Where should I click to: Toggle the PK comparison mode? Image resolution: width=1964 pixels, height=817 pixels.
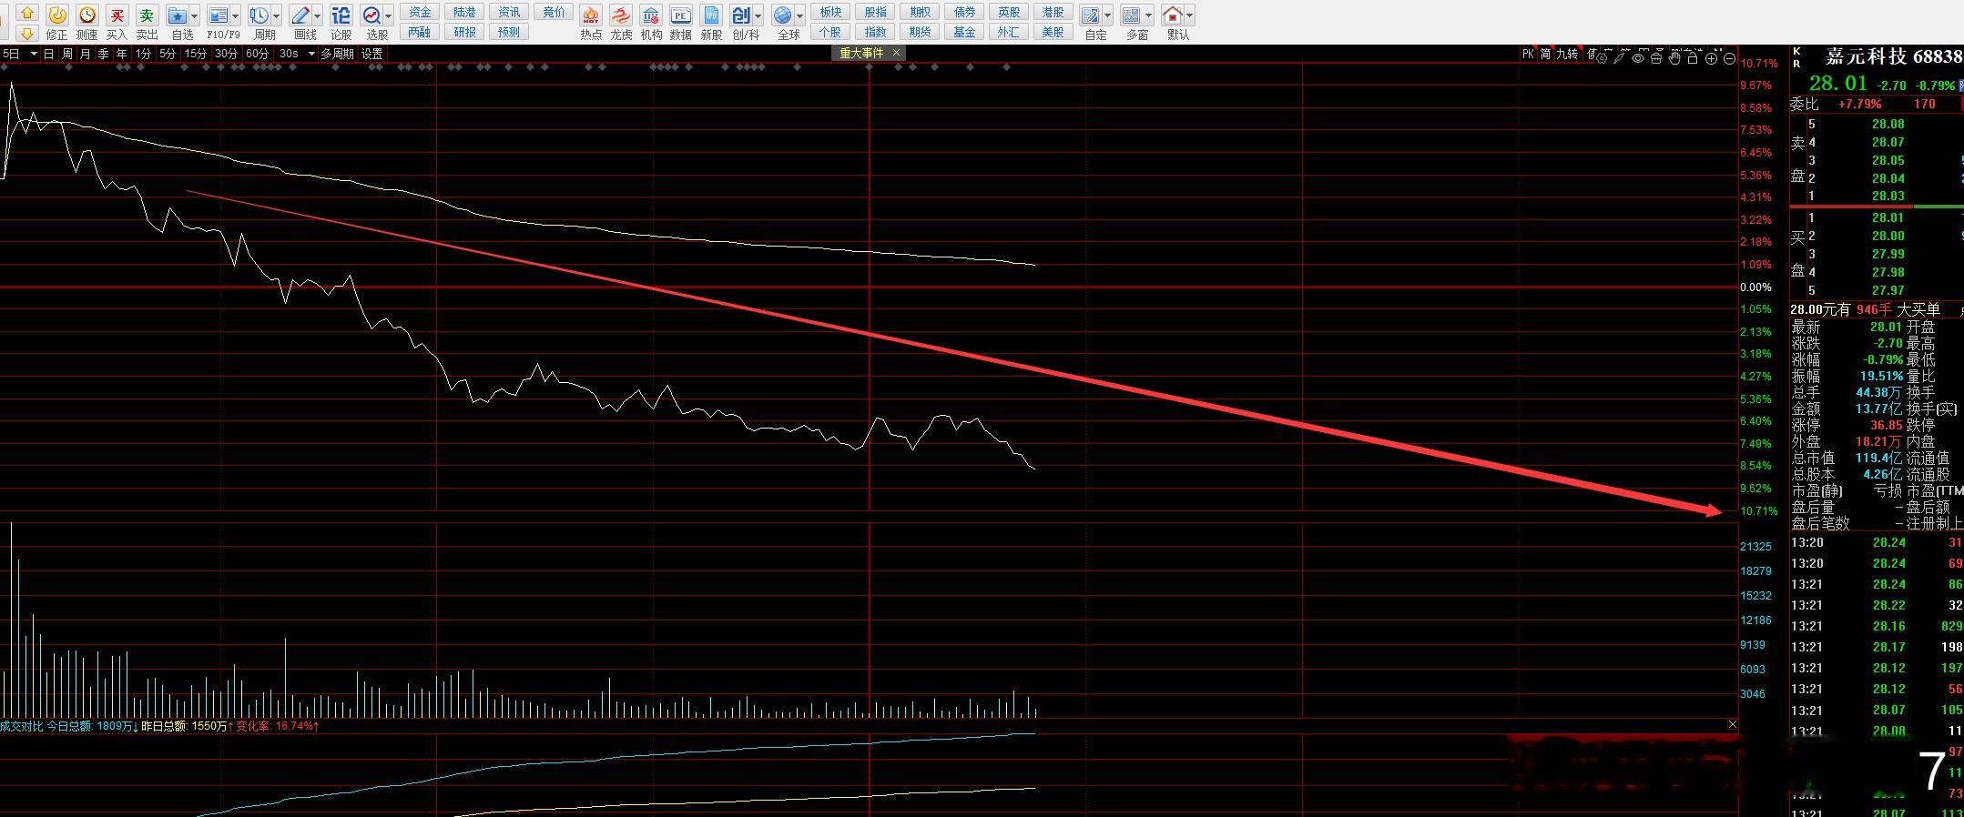point(1528,54)
